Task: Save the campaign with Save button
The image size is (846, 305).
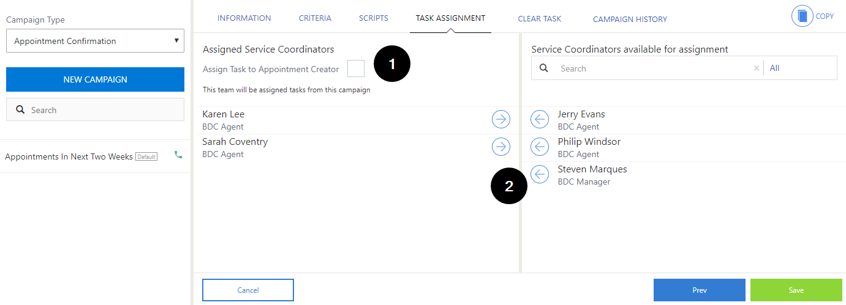Action: click(x=796, y=290)
